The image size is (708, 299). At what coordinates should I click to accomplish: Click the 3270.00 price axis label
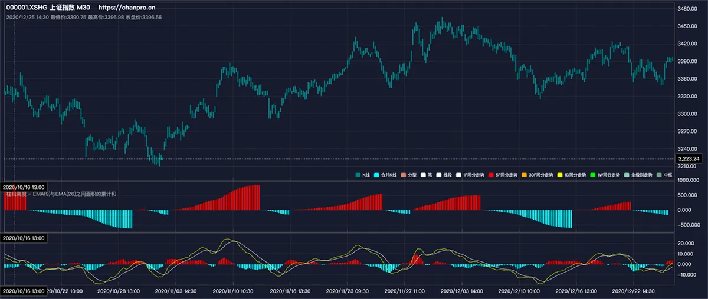688,131
